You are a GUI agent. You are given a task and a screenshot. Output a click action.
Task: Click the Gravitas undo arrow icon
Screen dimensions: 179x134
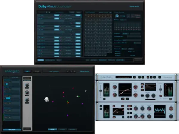139,77
